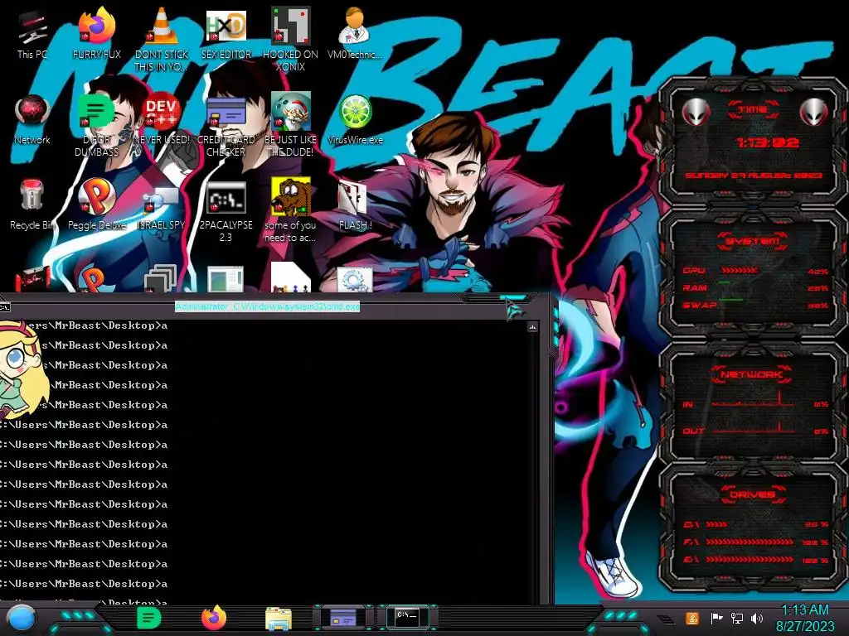Click the TIME widget header
The height and width of the screenshot is (636, 849).
753,110
